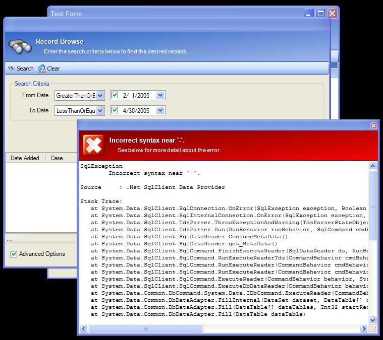383x340 pixels.
Task: Open the GreaterThanOrEqual operator dropdown
Action: pyautogui.click(x=100, y=95)
